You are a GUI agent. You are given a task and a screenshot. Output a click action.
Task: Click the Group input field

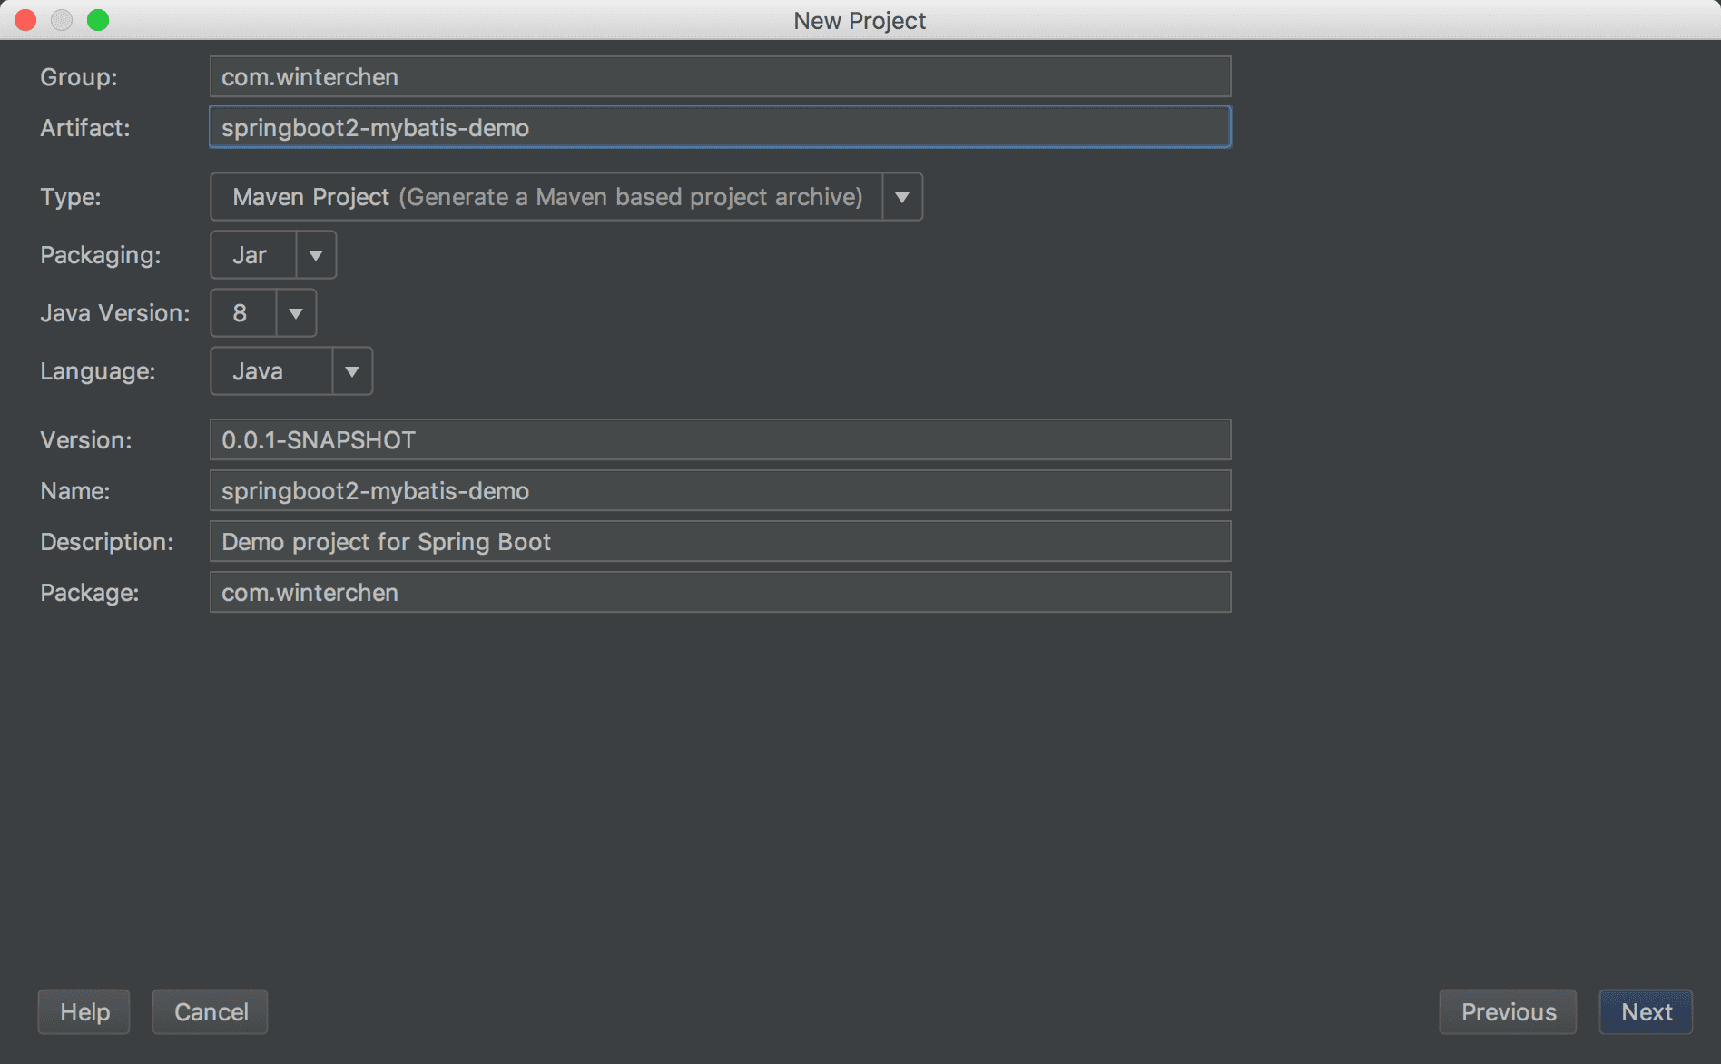tap(719, 77)
